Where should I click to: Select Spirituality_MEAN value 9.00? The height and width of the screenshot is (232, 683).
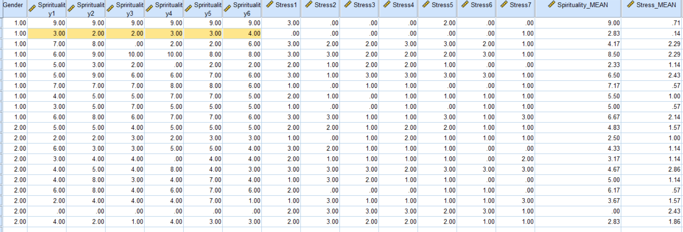(x=614, y=23)
